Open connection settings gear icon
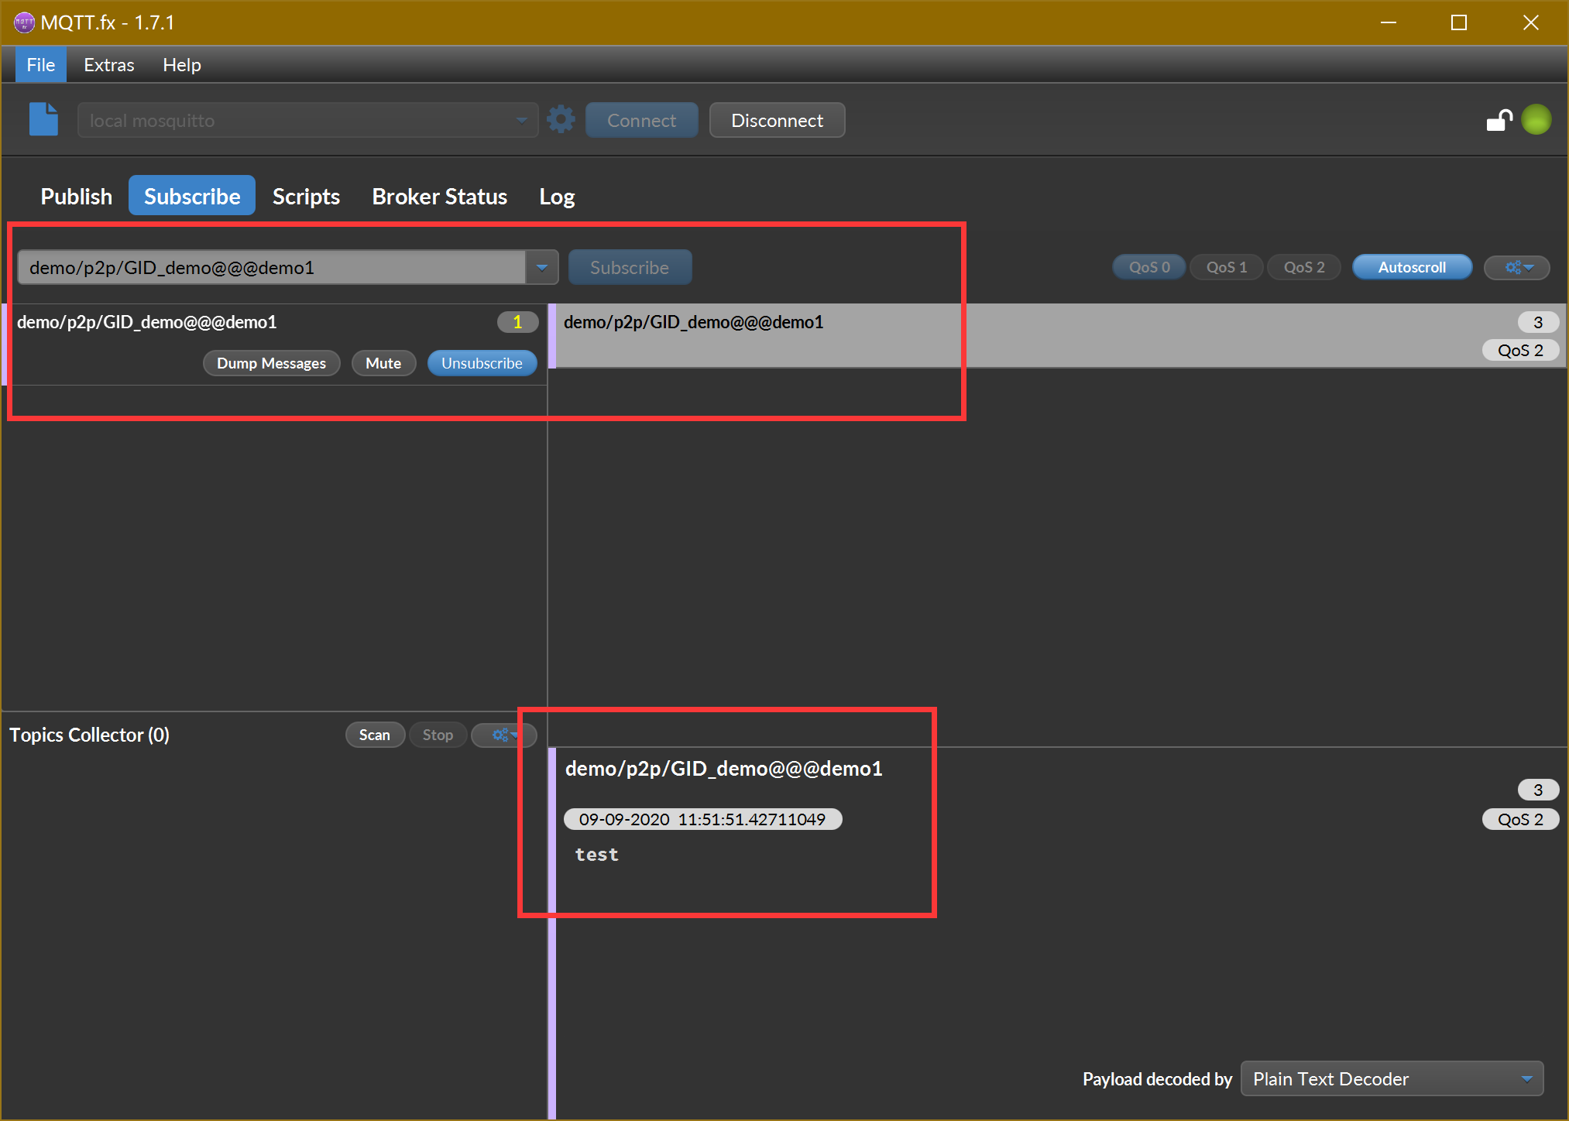The width and height of the screenshot is (1569, 1121). [561, 119]
